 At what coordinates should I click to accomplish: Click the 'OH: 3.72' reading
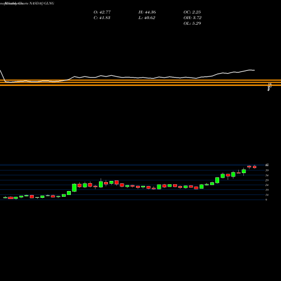click(x=192, y=18)
